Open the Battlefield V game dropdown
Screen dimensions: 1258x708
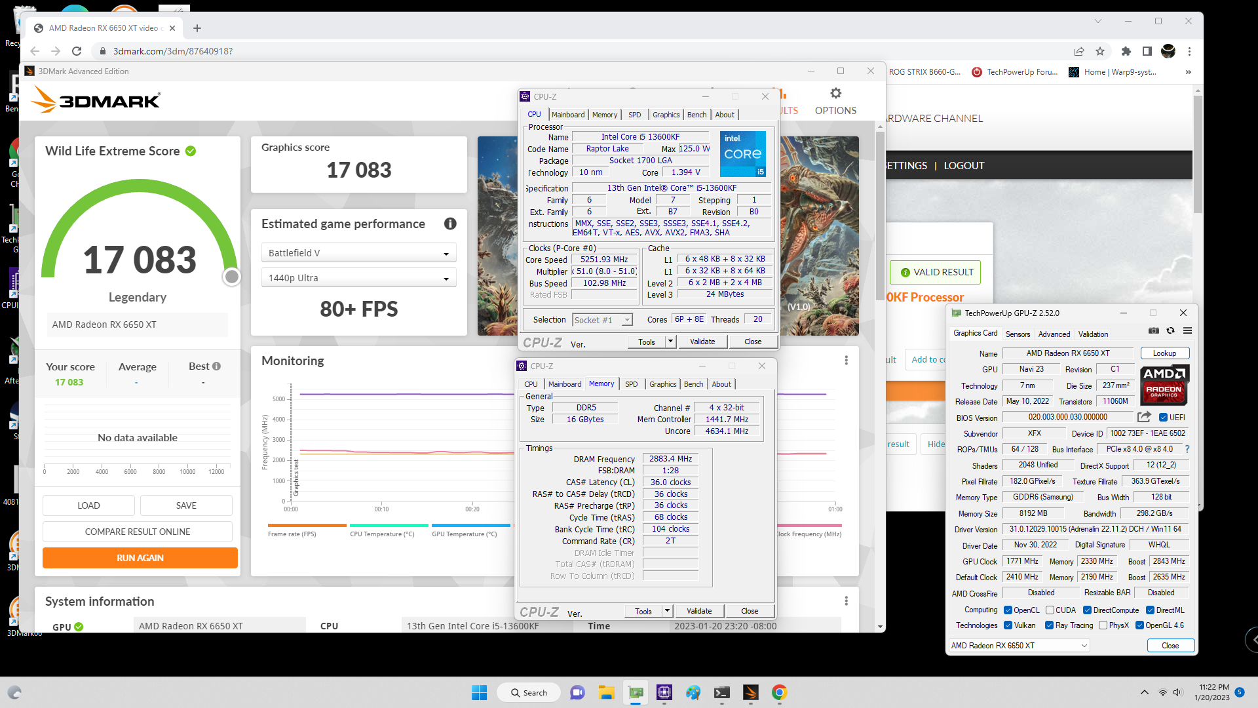[x=359, y=253]
